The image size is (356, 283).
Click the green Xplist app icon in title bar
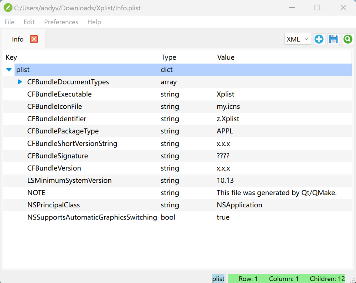pos(8,8)
